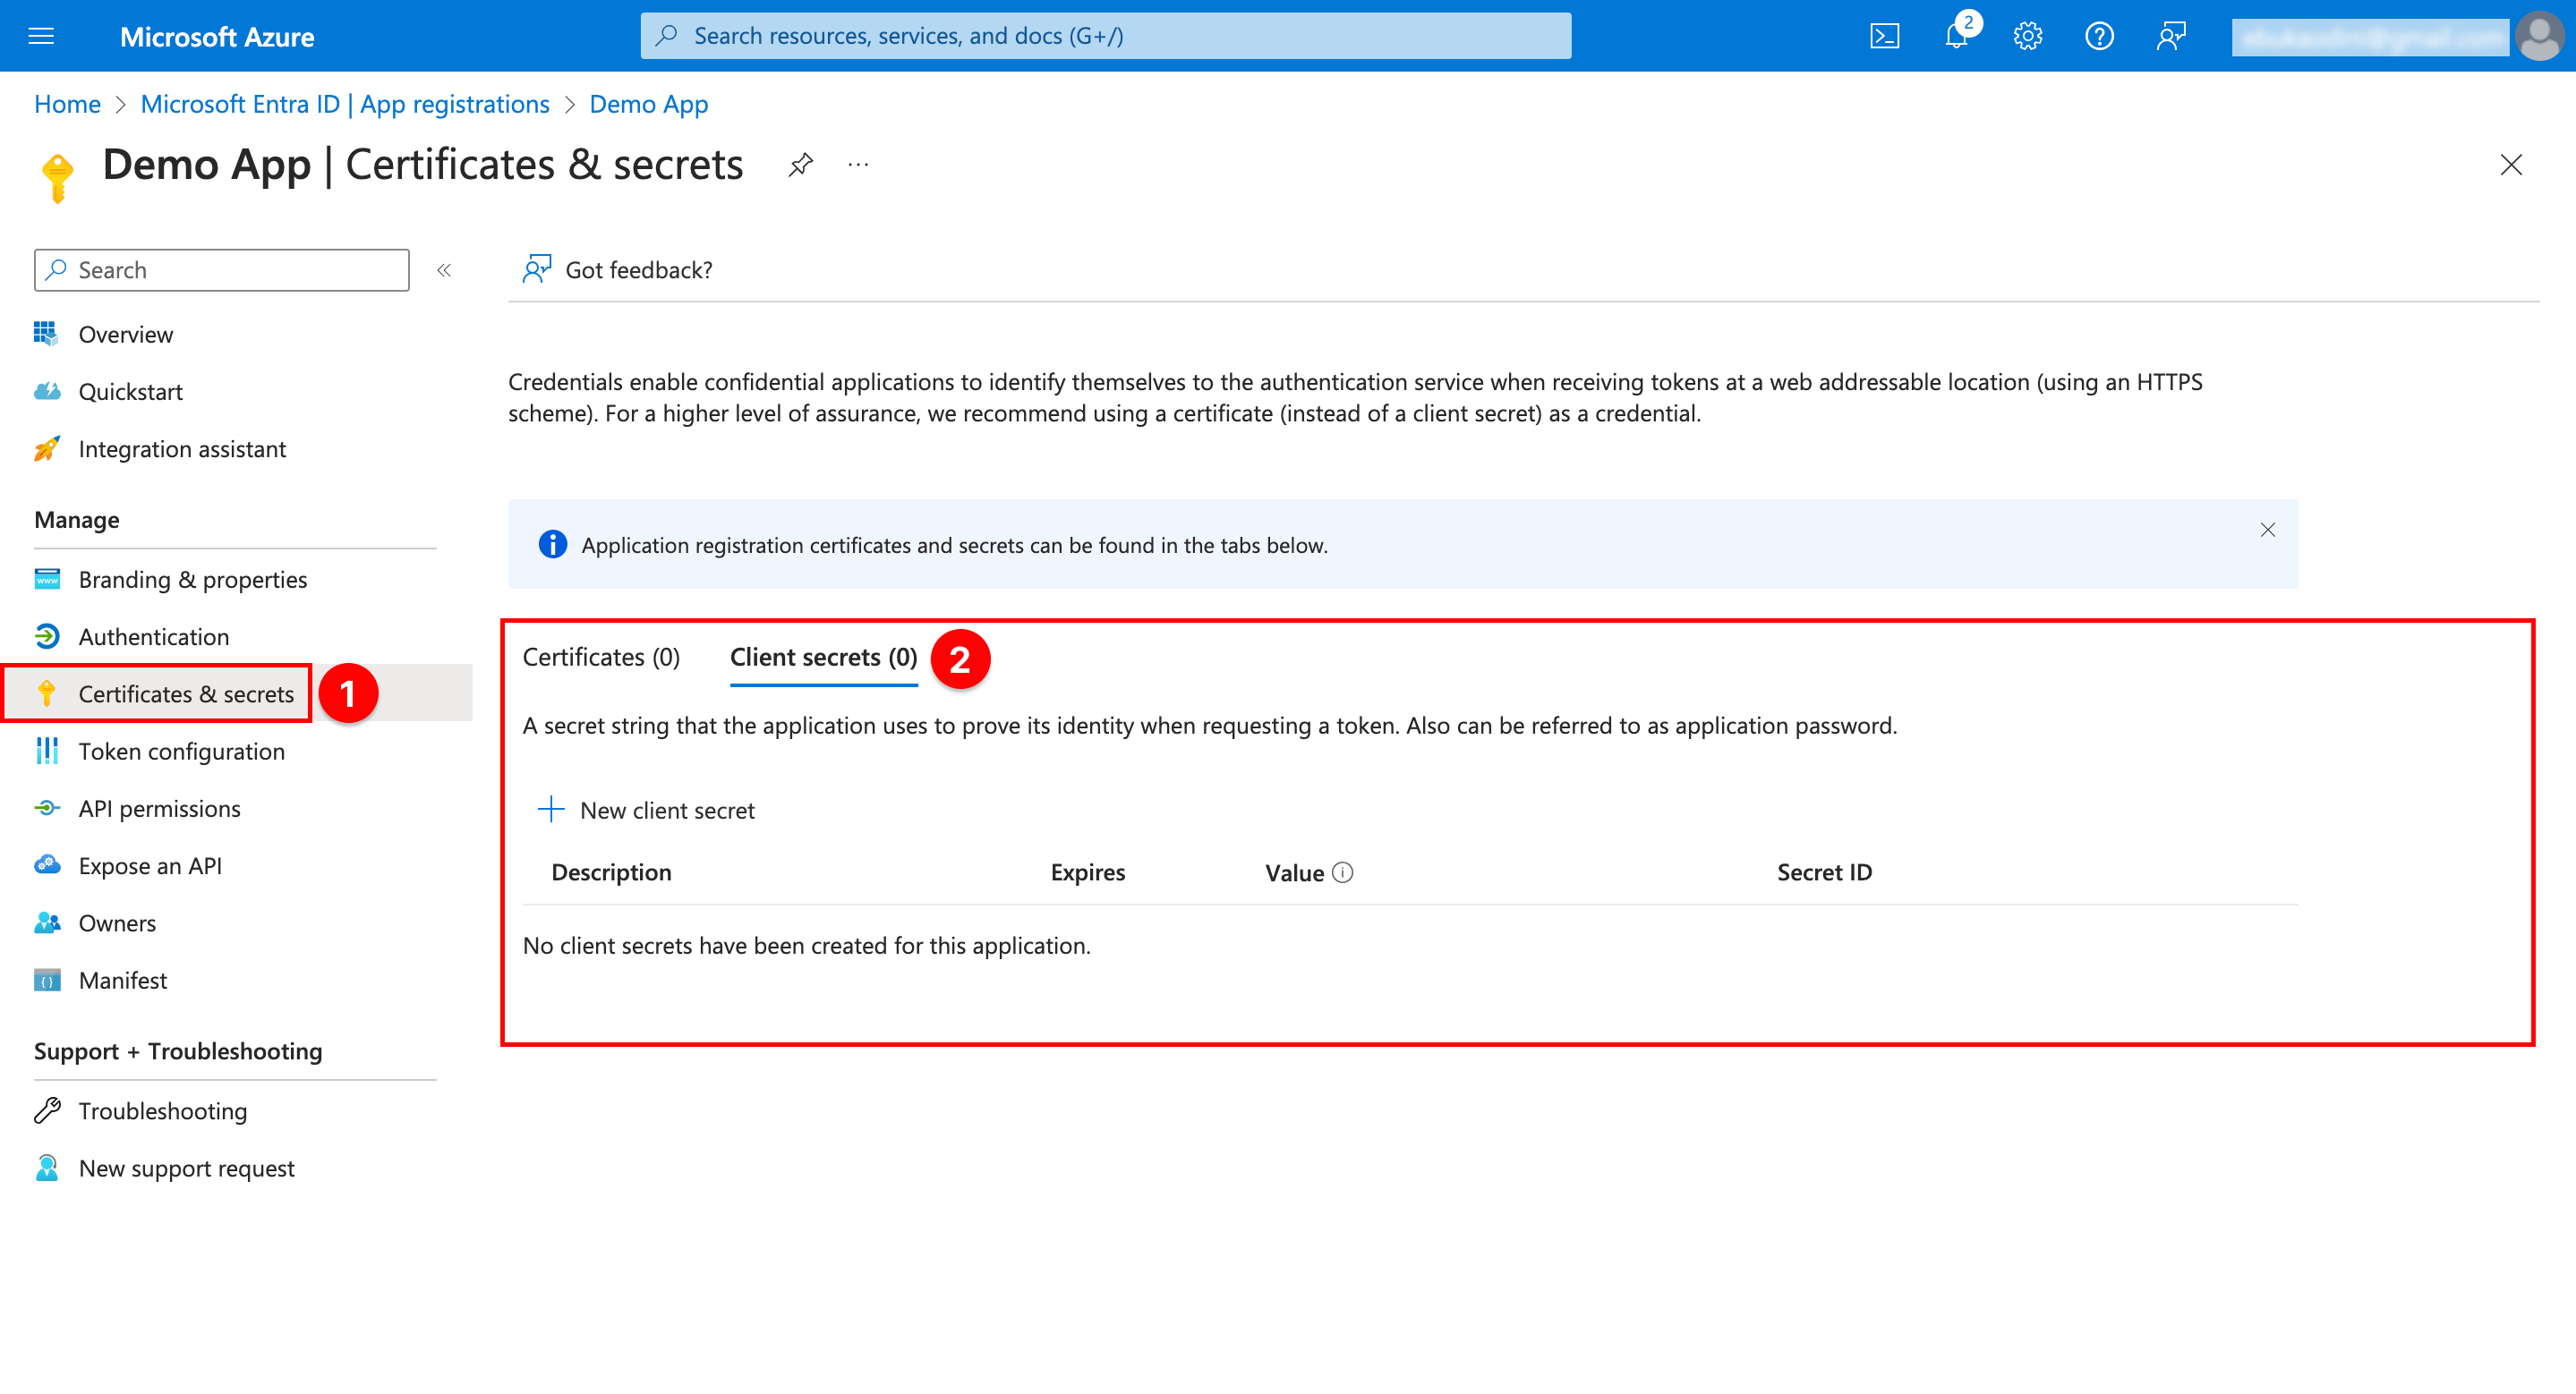Collapse the left sidebar menu
2576x1394 pixels.
(444, 270)
